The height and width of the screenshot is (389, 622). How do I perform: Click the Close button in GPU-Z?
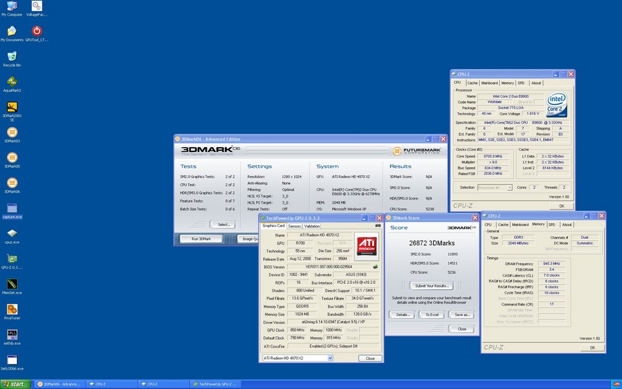coord(370,358)
